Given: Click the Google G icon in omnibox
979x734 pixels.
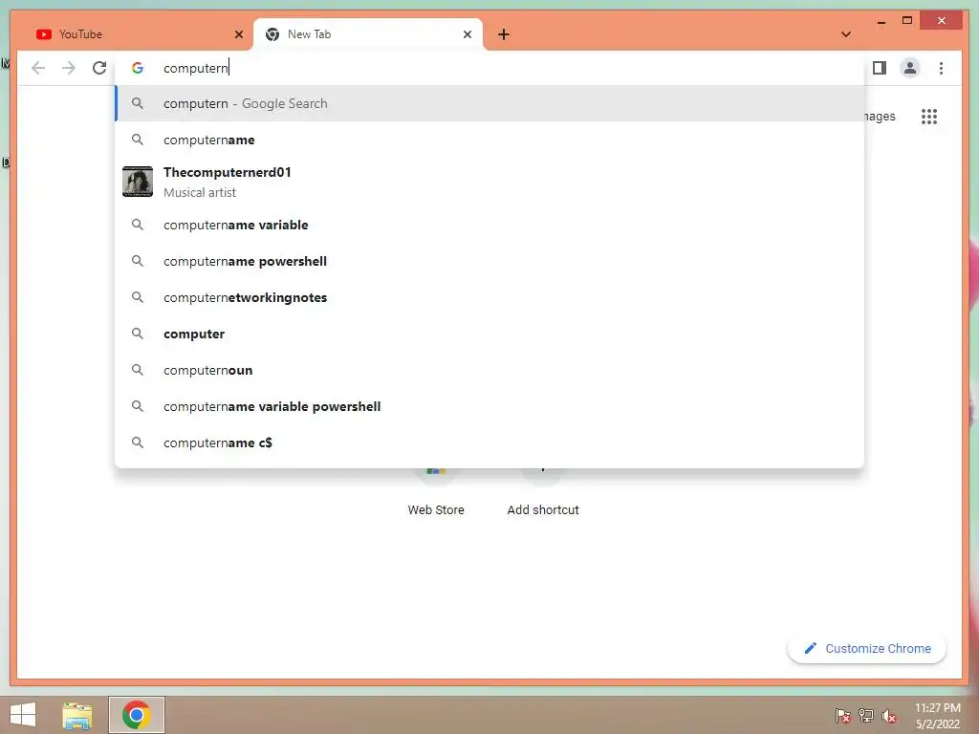Looking at the screenshot, I should click(138, 68).
